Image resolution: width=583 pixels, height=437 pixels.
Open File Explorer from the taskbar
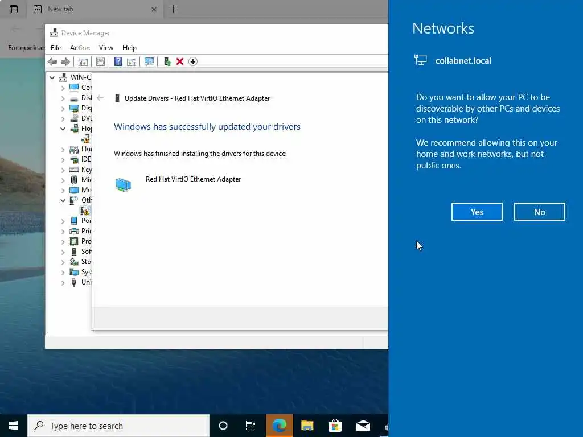[x=307, y=426]
